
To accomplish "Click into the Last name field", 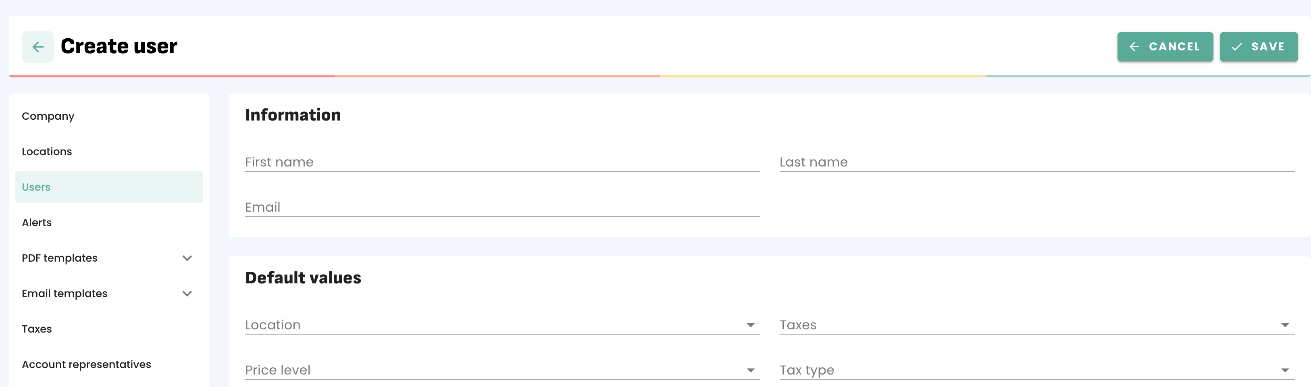I will coord(1036,162).
